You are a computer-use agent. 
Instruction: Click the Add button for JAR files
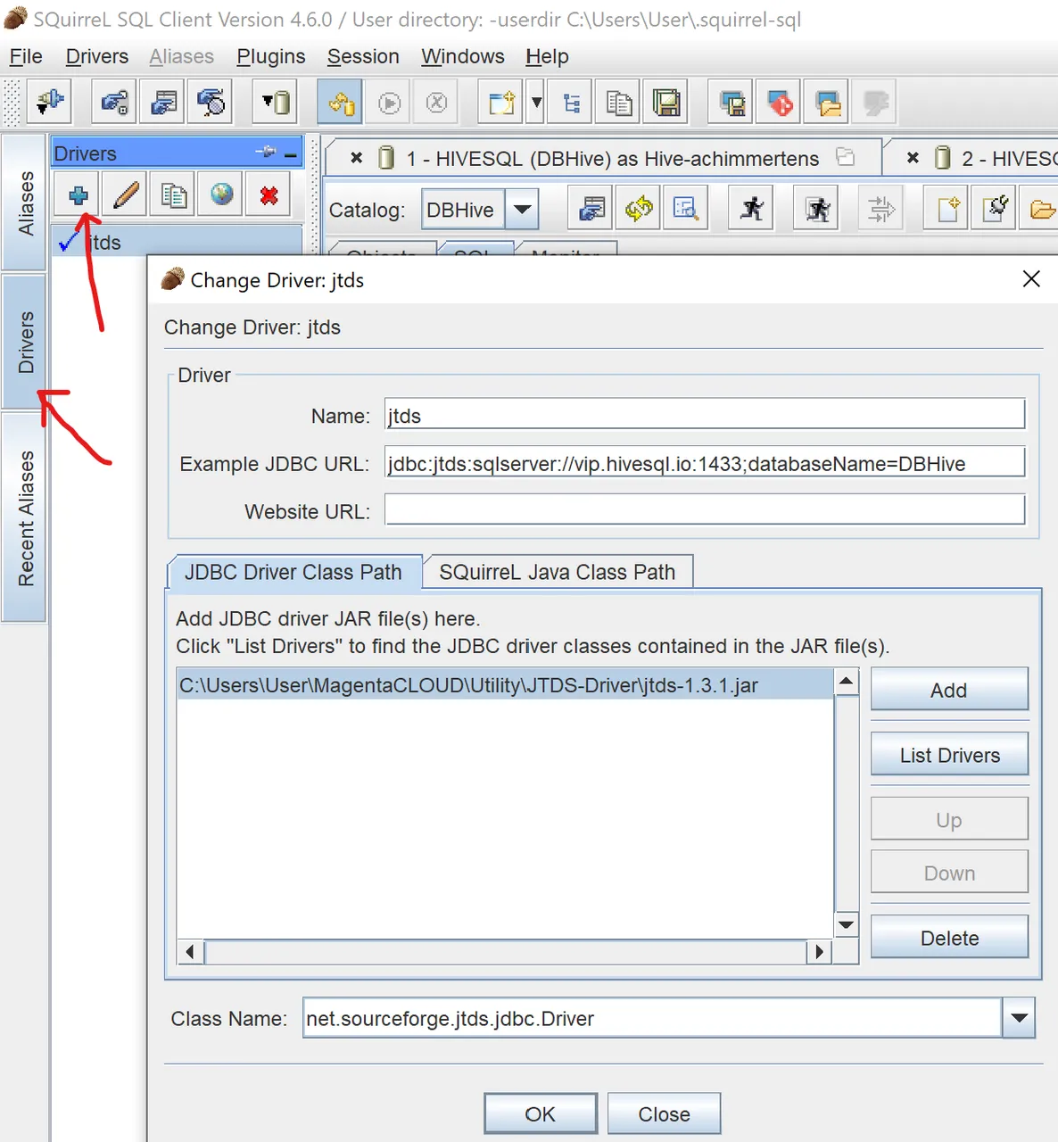coord(949,690)
